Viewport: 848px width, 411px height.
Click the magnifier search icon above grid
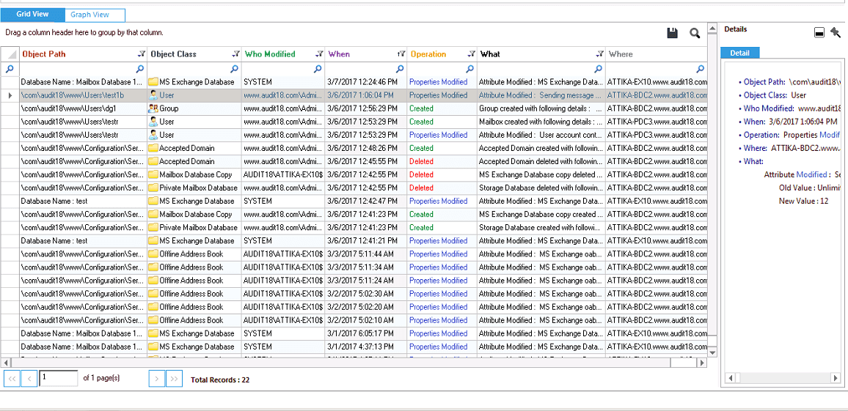pyautogui.click(x=695, y=34)
